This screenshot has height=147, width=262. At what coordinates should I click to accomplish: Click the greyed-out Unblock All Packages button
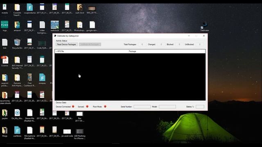90,45
